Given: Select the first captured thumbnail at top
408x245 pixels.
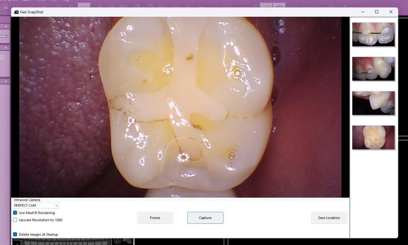Looking at the screenshot, I should click(373, 34).
